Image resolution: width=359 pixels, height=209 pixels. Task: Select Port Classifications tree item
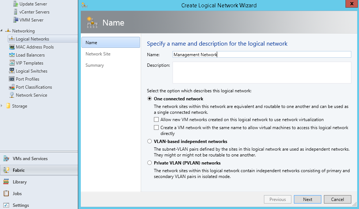[34, 87]
